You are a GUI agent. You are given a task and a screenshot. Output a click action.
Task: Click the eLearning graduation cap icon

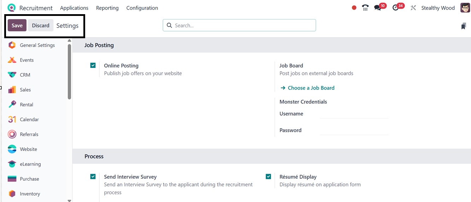12,164
